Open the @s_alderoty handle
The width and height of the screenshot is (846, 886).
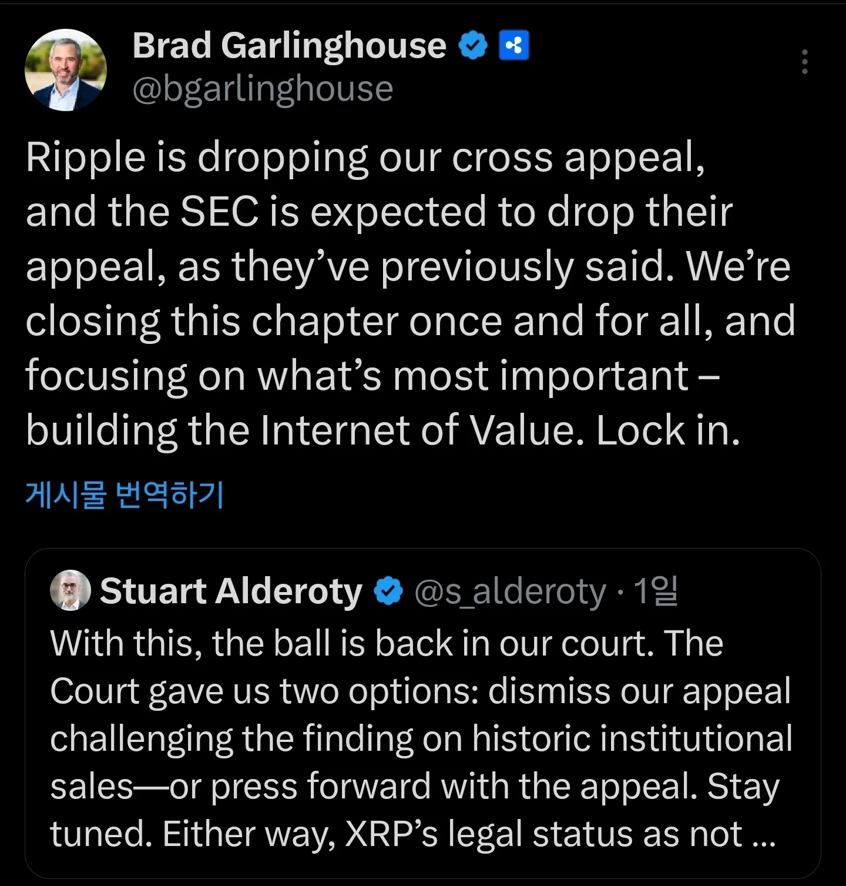510,591
